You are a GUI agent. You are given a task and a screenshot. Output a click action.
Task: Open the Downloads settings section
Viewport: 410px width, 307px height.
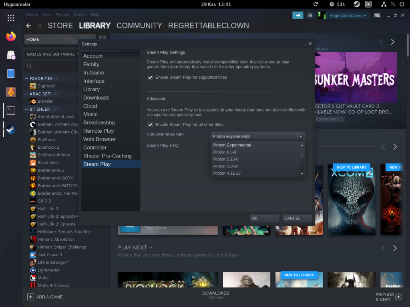(x=111, y=98)
